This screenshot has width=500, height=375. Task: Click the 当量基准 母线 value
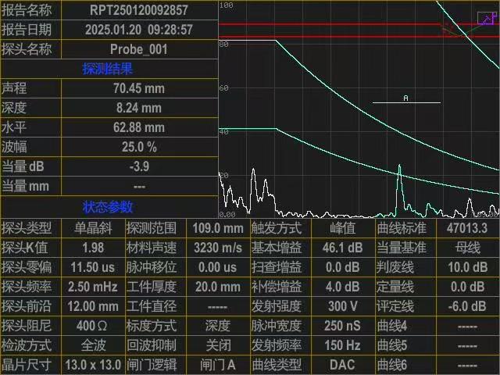(467, 248)
